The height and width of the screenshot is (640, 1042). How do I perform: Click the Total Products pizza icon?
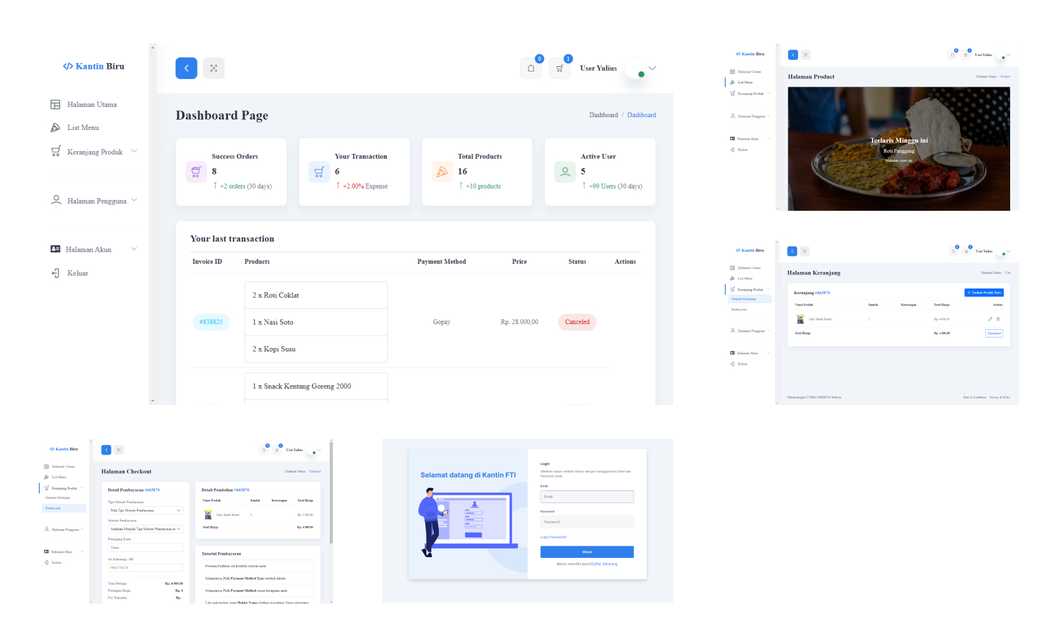coord(442,171)
